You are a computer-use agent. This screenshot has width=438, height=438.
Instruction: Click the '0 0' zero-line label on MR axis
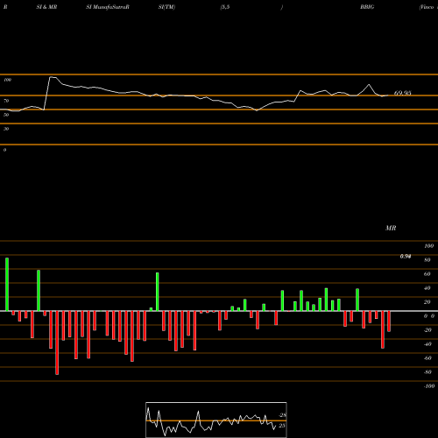429,316
